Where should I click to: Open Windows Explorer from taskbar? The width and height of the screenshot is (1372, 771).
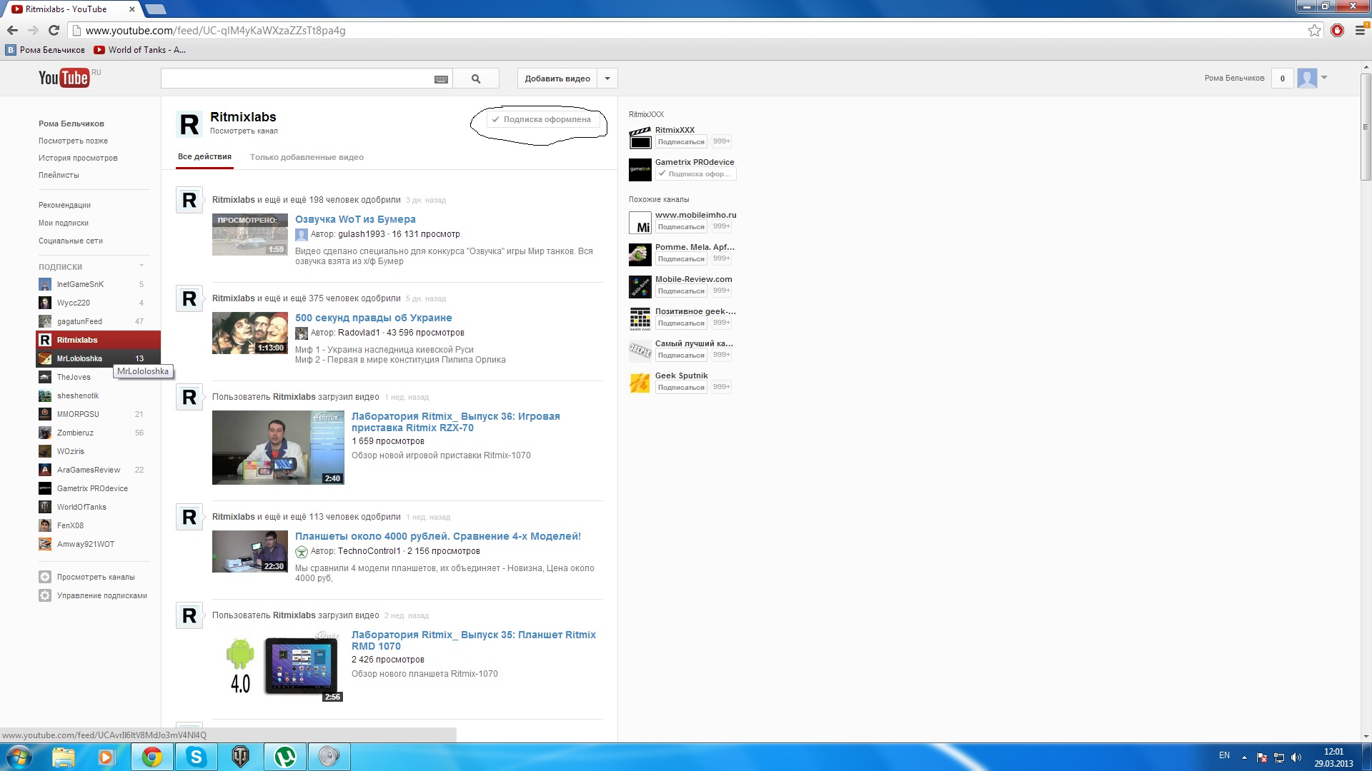[x=63, y=757]
